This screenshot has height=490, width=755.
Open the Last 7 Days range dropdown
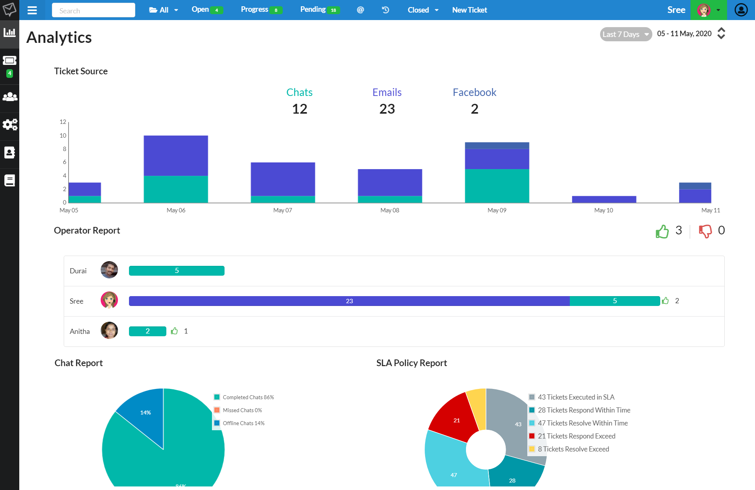(x=626, y=34)
